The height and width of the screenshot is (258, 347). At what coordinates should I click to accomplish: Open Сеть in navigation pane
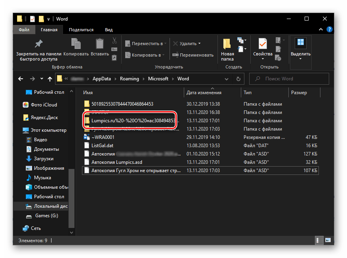click(32, 228)
